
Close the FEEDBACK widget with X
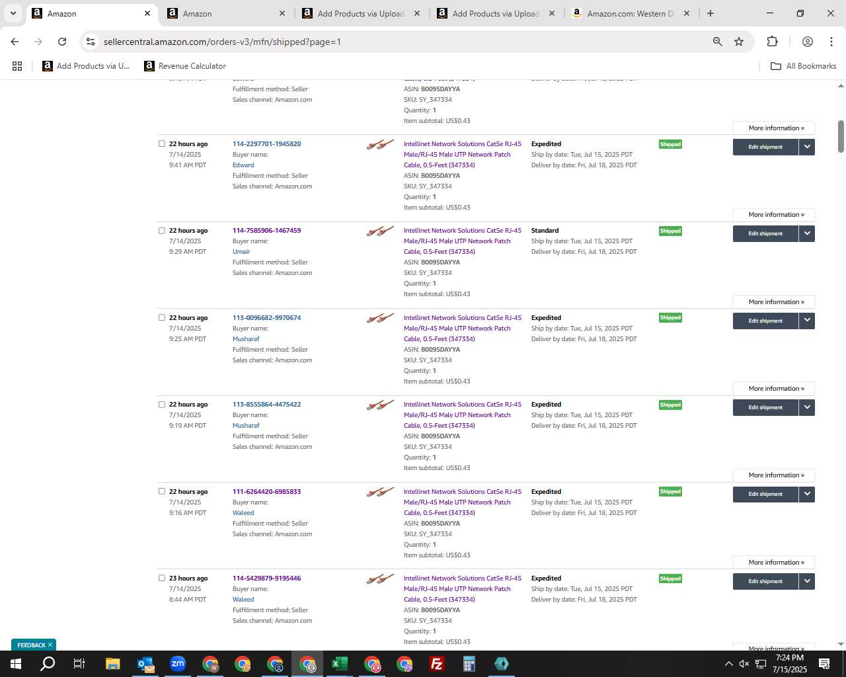(x=50, y=645)
